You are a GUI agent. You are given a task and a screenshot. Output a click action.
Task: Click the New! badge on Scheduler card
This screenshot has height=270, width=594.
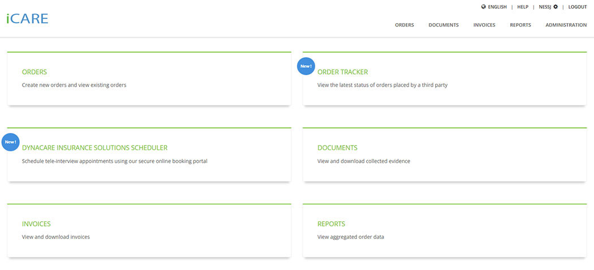tap(11, 142)
